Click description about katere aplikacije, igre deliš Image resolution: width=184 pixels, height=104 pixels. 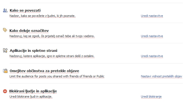pyautogui.click(x=52, y=56)
